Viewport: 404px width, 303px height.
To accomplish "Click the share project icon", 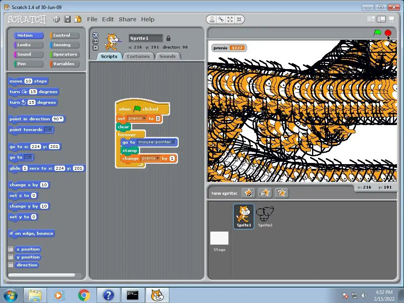I will pyautogui.click(x=78, y=19).
